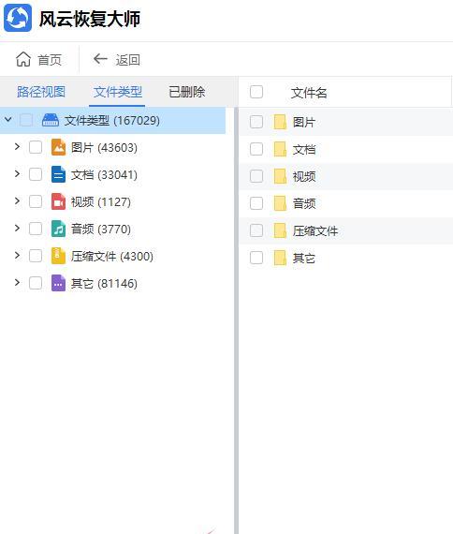Click the drive icon beside 文件类型 root
The height and width of the screenshot is (534, 453).
click(x=51, y=120)
